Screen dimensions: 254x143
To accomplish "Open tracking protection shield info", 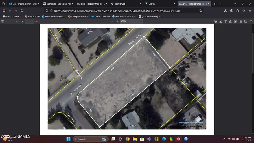I will coord(47,11).
